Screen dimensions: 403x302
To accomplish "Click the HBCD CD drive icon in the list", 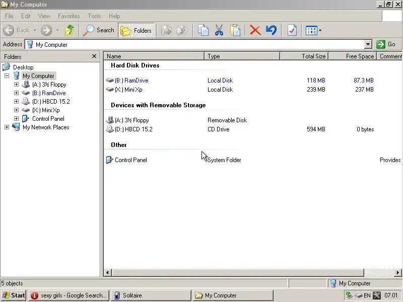I will (110, 129).
